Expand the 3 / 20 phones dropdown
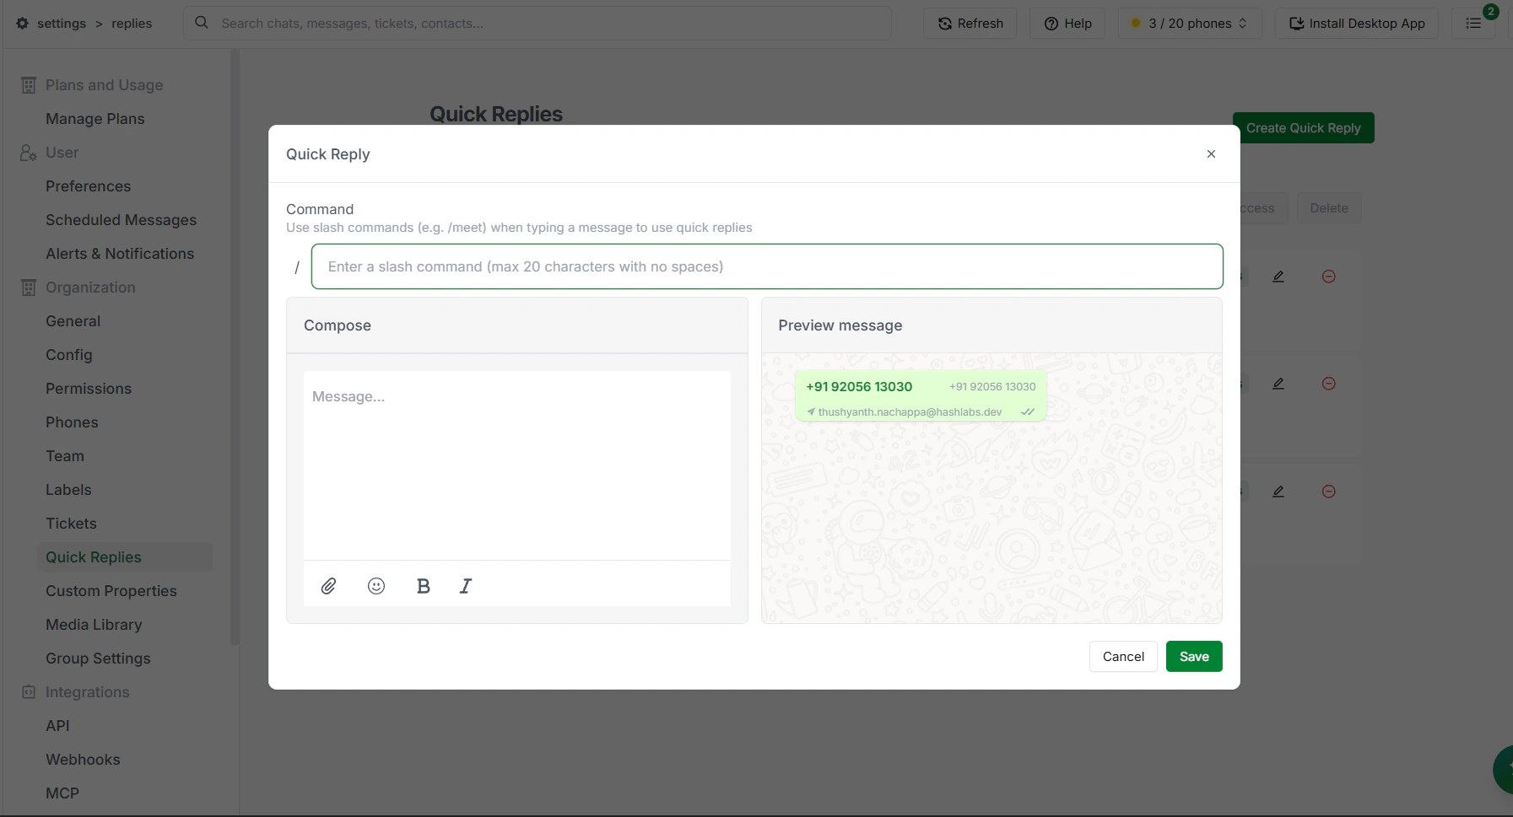The width and height of the screenshot is (1513, 817). point(1190,24)
